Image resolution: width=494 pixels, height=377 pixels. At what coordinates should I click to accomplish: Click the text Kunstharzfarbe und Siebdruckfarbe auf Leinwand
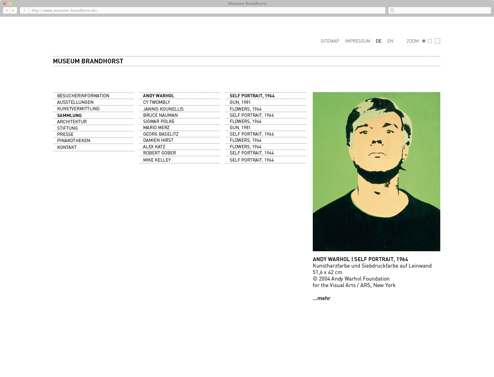[372, 266]
